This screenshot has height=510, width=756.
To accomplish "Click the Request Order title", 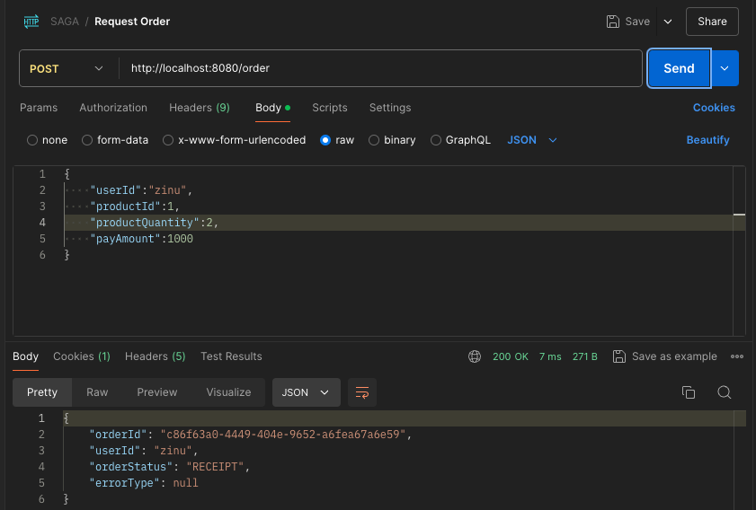I will pos(132,22).
